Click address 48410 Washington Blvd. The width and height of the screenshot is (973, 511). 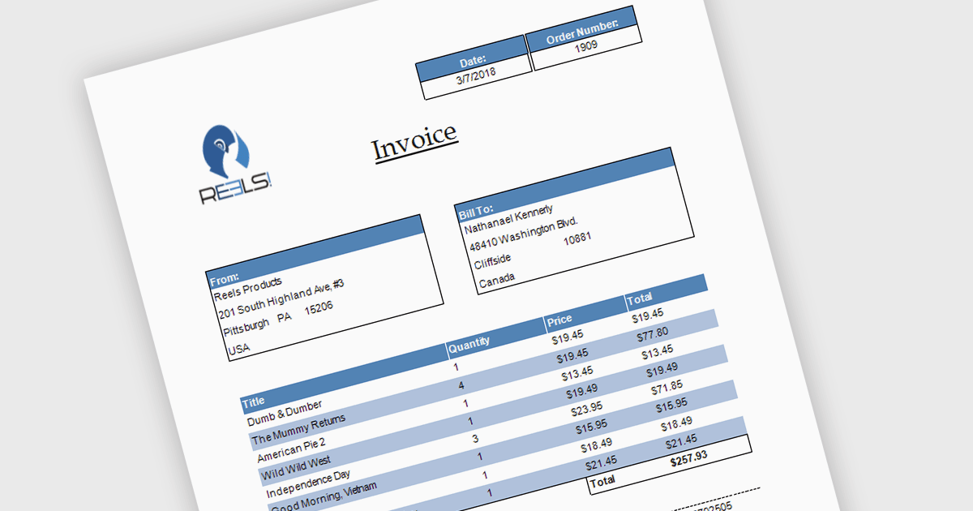pos(523,234)
